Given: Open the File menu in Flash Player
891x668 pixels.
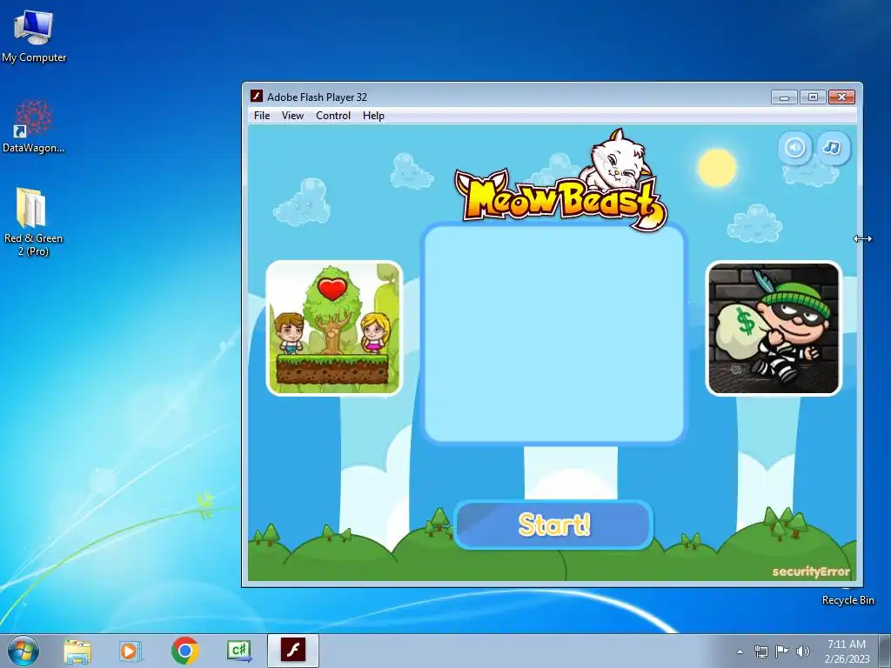Looking at the screenshot, I should (x=262, y=116).
